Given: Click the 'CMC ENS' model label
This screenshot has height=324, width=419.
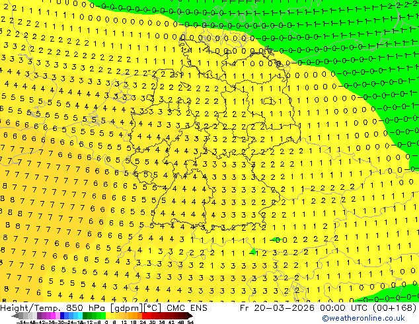Looking at the screenshot, I should coord(187,308).
